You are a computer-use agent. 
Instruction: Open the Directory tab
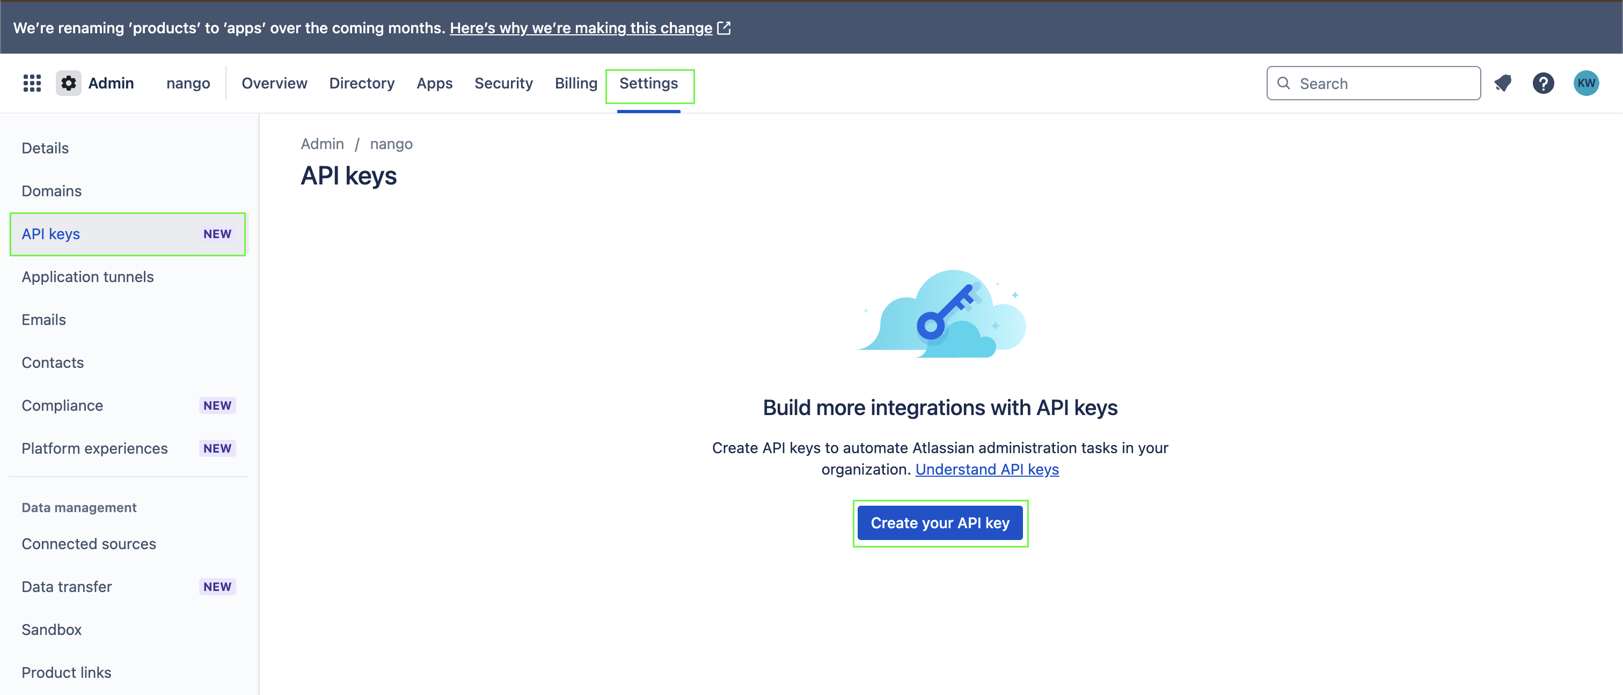tap(362, 83)
